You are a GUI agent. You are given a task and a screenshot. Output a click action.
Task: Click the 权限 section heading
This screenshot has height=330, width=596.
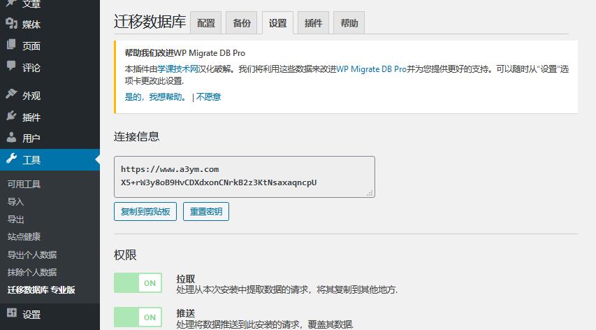pyautogui.click(x=125, y=254)
